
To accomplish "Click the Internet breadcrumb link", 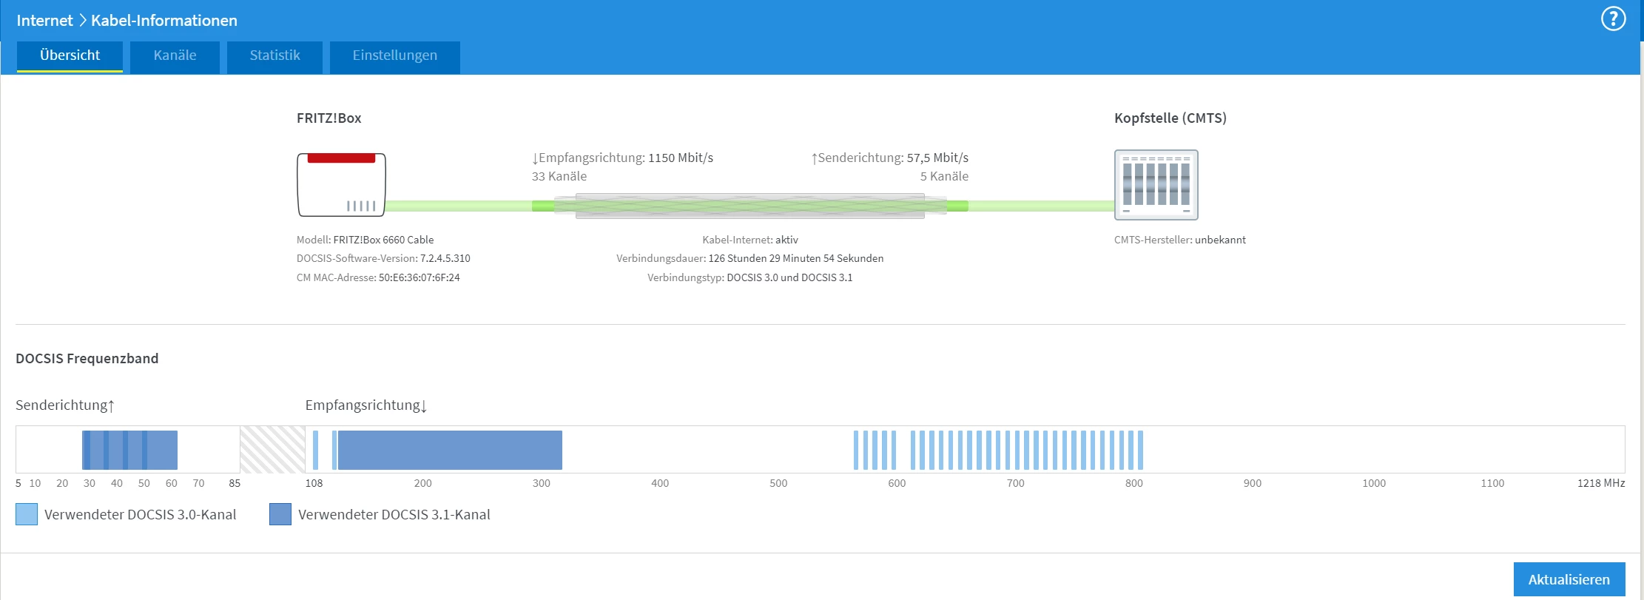I will [44, 21].
